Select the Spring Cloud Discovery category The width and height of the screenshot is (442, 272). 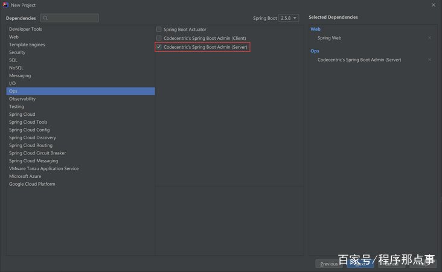[81, 138]
